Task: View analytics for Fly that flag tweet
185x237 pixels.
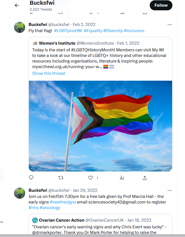Action: (x=122, y=178)
